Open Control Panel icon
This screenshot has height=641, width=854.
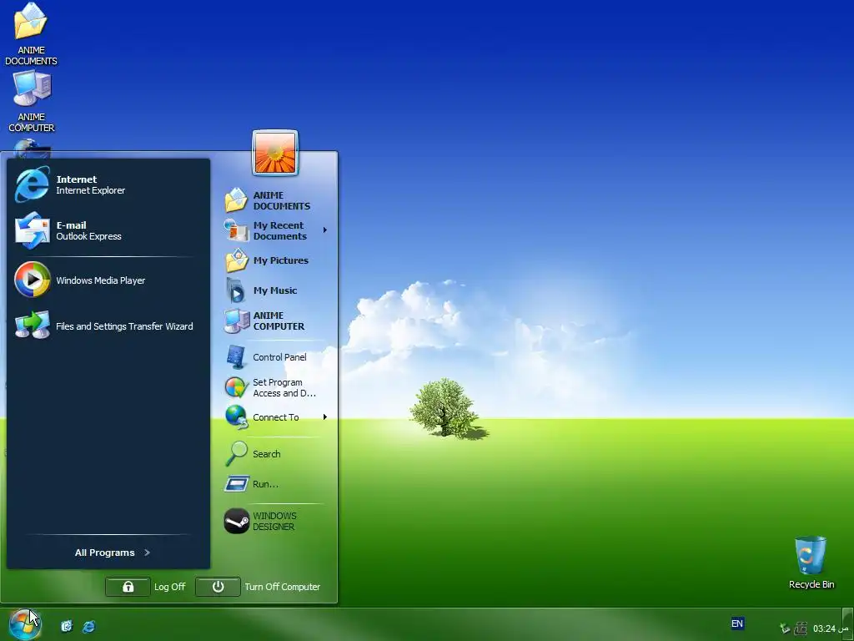[236, 357]
